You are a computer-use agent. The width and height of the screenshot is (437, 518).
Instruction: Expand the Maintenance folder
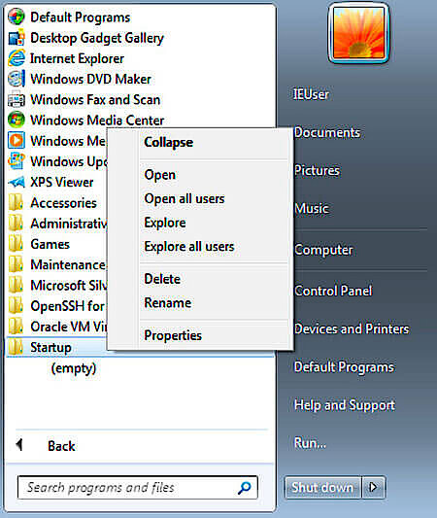pos(56,264)
